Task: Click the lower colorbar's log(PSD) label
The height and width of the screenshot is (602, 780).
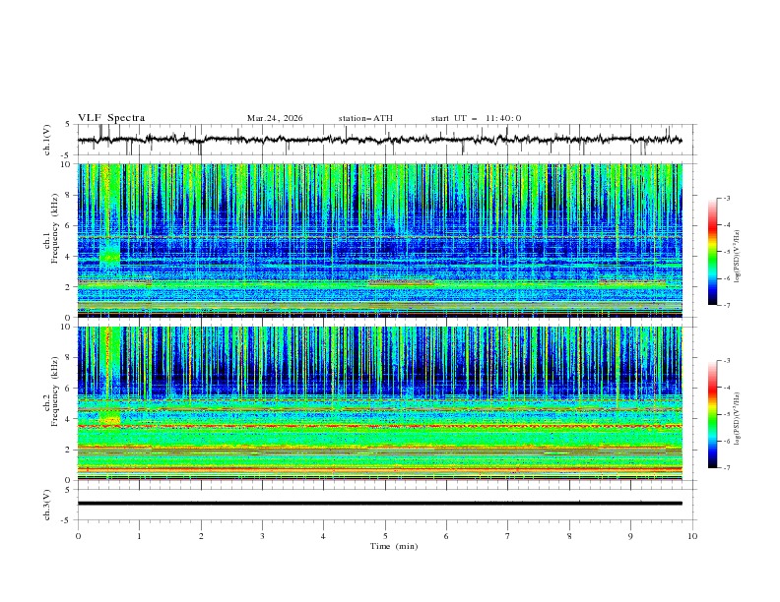Action: click(738, 419)
